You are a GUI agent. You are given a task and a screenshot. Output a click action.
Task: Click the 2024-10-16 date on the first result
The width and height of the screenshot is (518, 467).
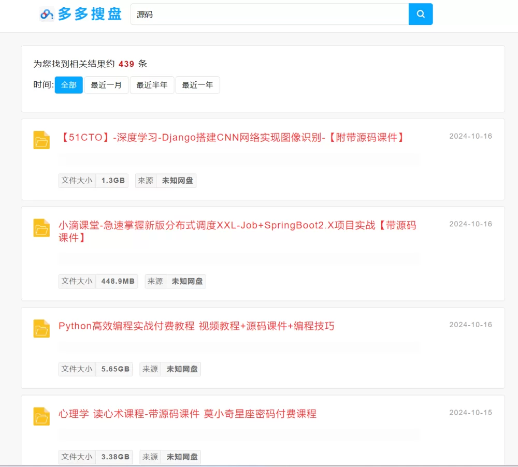click(x=470, y=136)
